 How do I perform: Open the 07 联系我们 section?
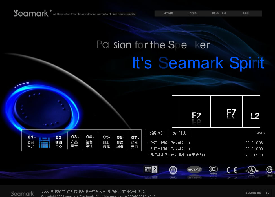(135, 142)
